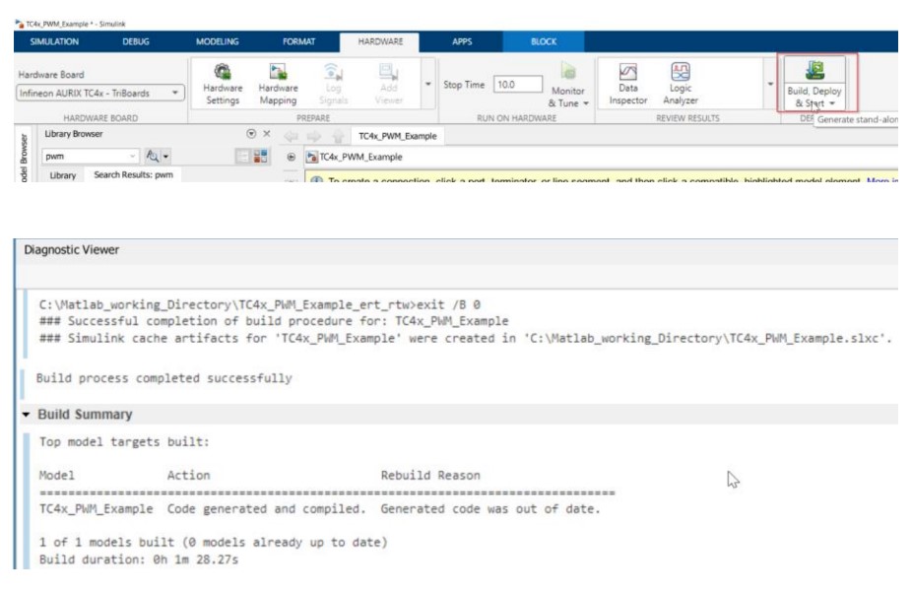Screen dimensions: 911x592
Task: Expand the Prepare gallery arrow
Action: (x=428, y=85)
